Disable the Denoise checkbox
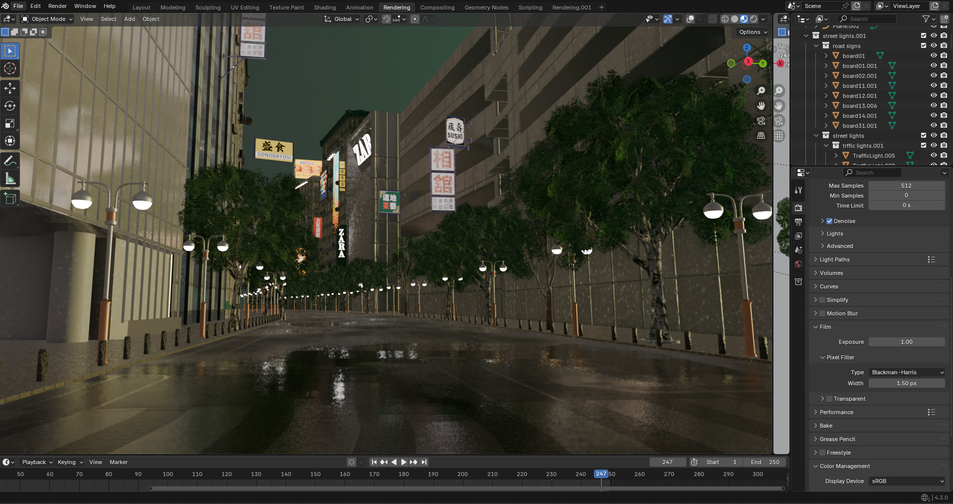The width and height of the screenshot is (953, 504). [x=829, y=221]
